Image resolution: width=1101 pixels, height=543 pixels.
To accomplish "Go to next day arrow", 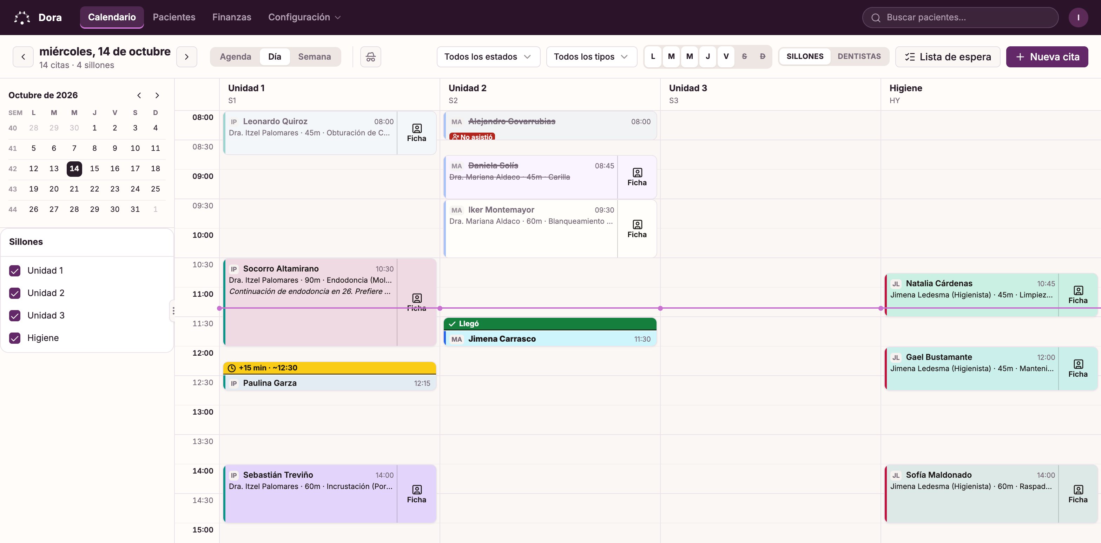I will (x=187, y=57).
